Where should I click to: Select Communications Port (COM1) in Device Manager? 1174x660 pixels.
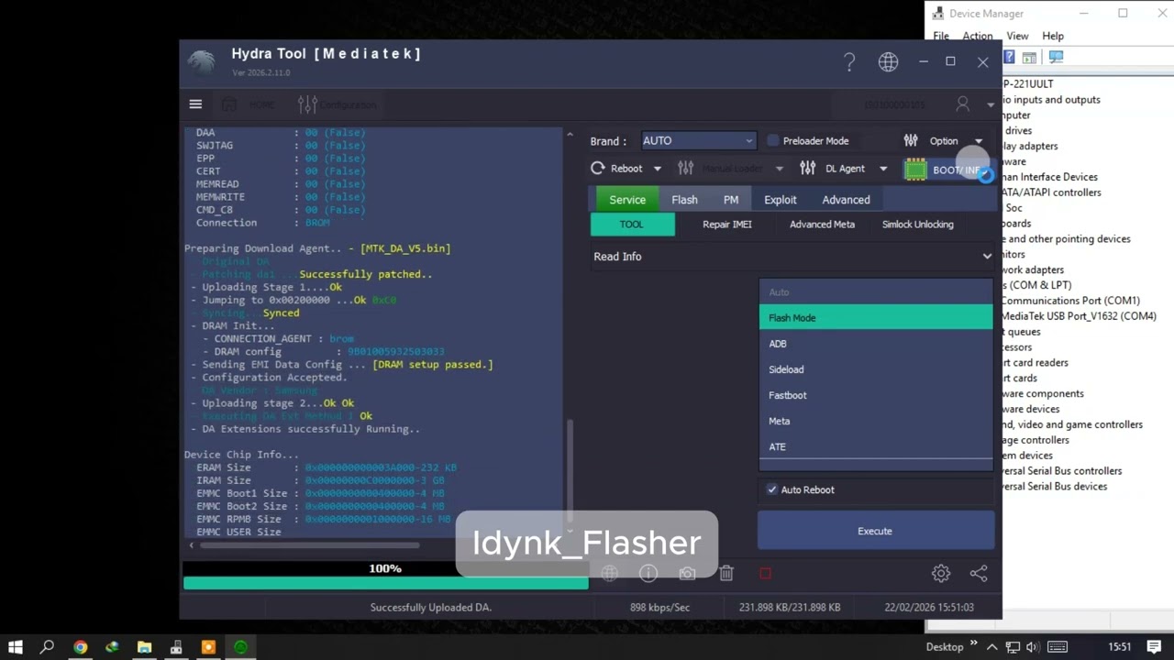click(1070, 301)
